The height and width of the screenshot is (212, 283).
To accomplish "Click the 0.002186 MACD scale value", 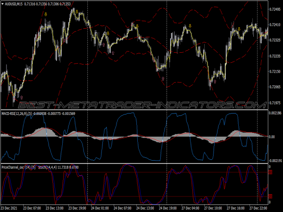I will [275, 113].
